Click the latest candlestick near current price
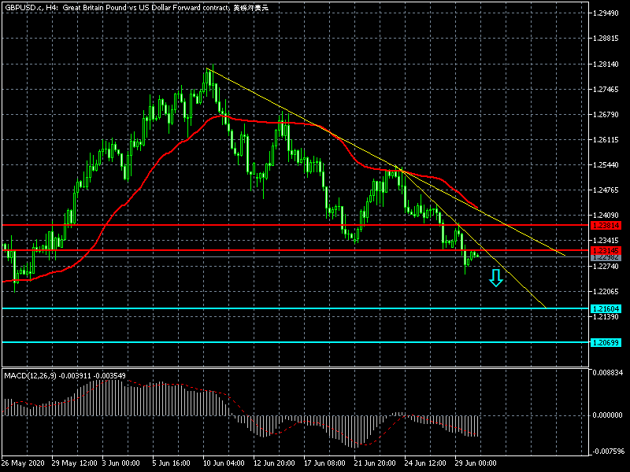Viewport: 630px width, 472px height. tap(477, 255)
